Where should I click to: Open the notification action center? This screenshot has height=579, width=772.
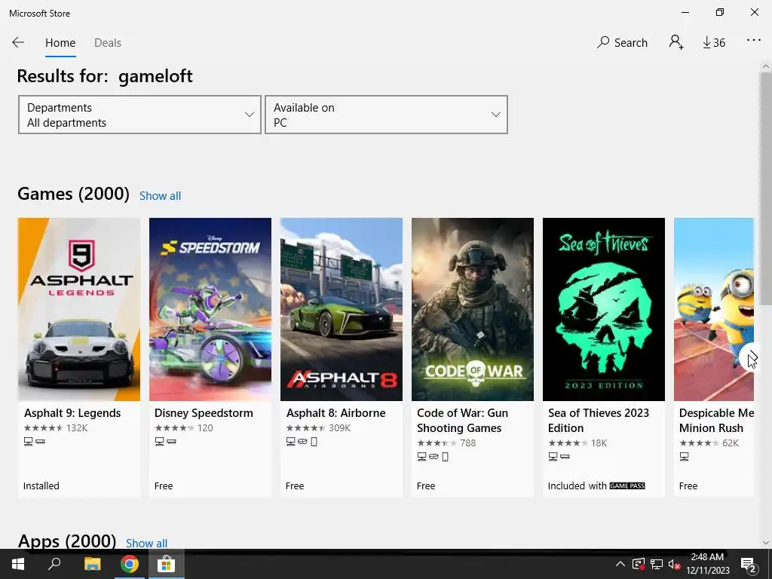[749, 565]
